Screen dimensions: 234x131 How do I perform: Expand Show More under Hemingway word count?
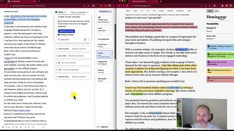pyautogui.click(x=210, y=39)
